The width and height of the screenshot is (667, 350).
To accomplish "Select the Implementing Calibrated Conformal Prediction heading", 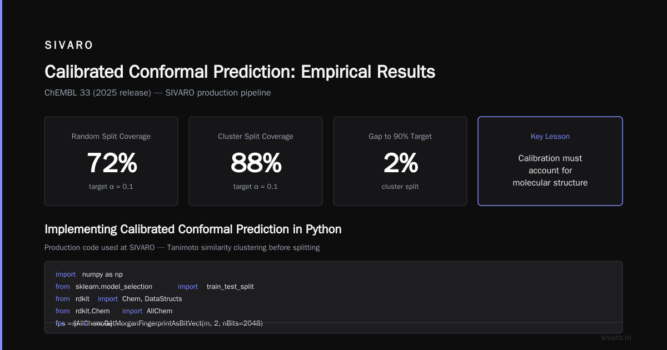I will [x=193, y=229].
